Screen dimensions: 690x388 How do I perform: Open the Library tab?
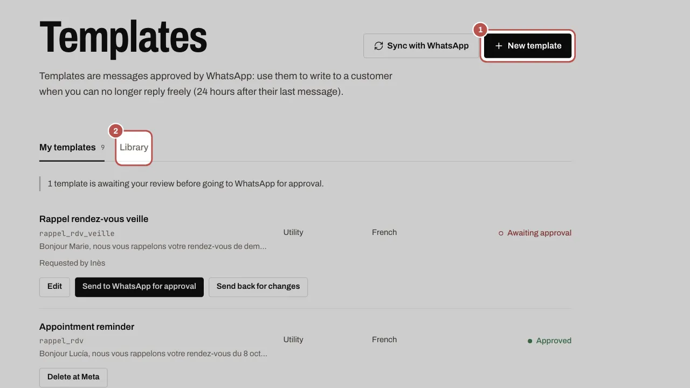coord(134,148)
